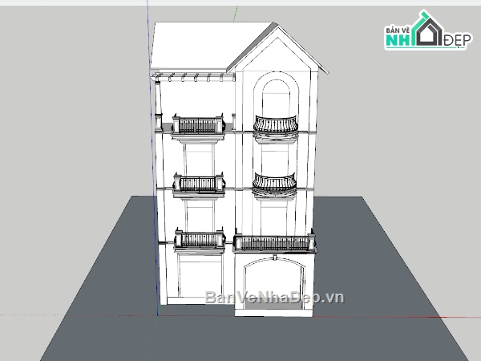Screen dimensions: 481x361
Task: Click the middle left balcony railing
Action: point(197,185)
